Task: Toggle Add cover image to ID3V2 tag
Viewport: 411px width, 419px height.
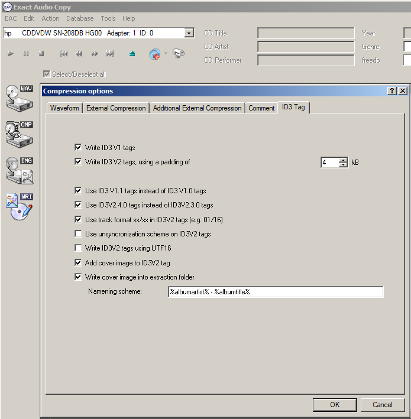Action: [x=78, y=262]
